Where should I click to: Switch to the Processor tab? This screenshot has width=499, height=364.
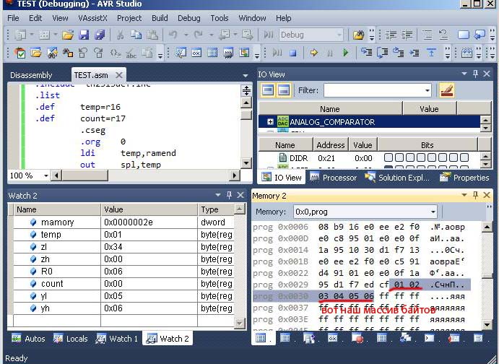pos(334,178)
